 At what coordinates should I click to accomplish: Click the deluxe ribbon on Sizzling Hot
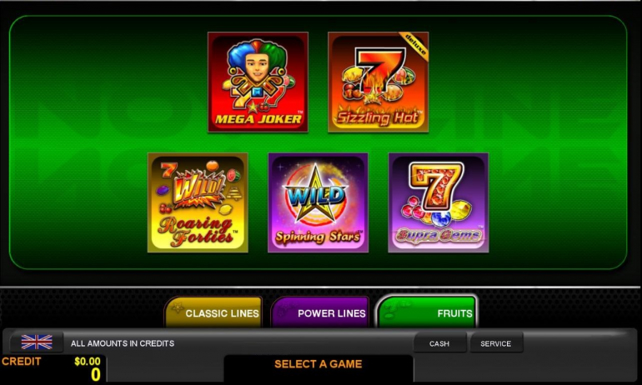click(x=415, y=45)
